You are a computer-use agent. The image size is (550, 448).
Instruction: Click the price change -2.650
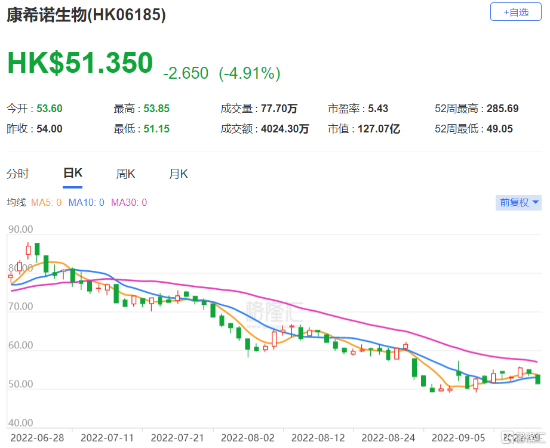(x=186, y=73)
